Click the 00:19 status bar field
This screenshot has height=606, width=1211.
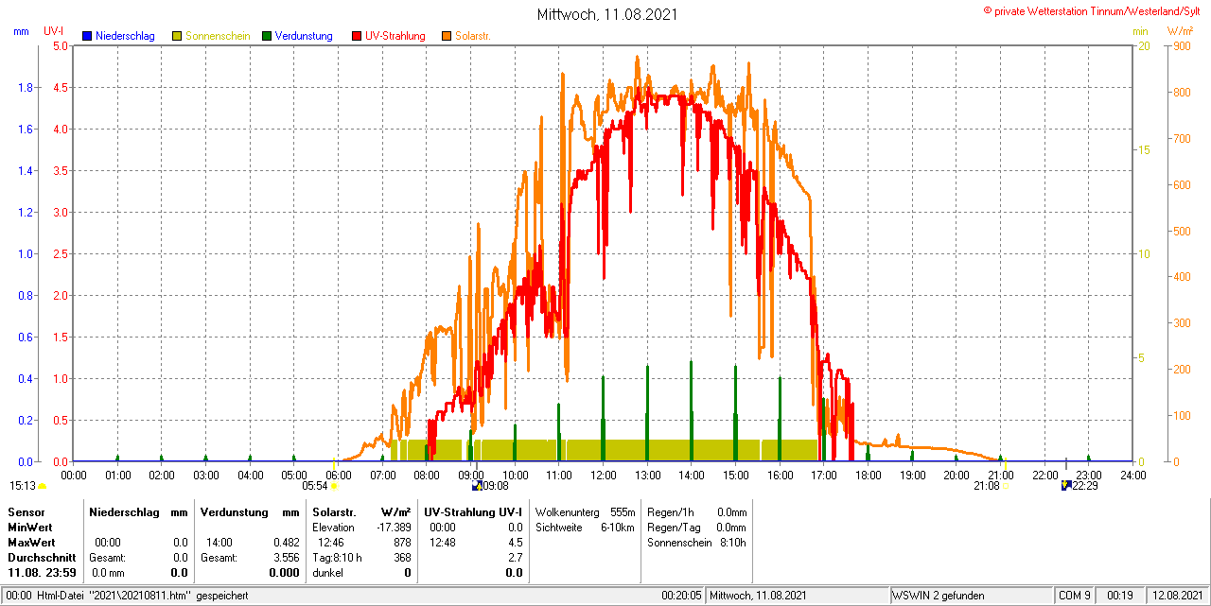1120,596
